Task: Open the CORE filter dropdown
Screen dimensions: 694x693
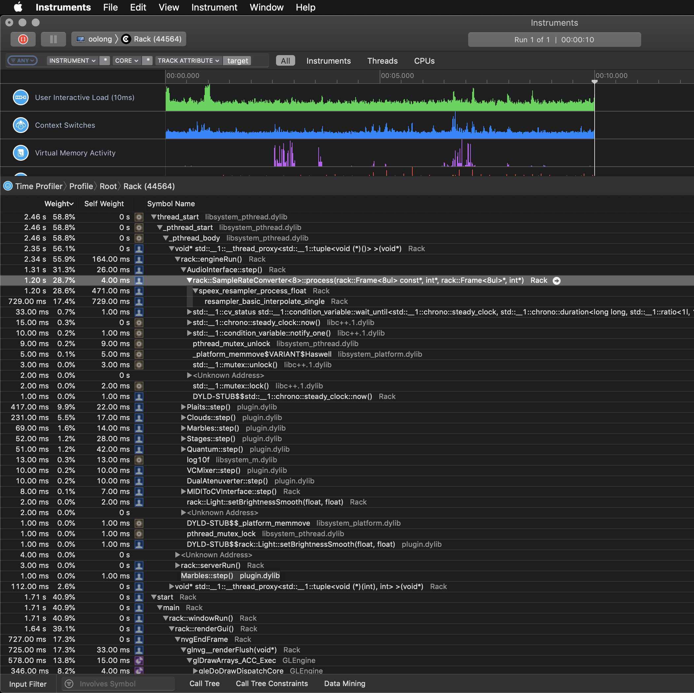Action: click(126, 60)
